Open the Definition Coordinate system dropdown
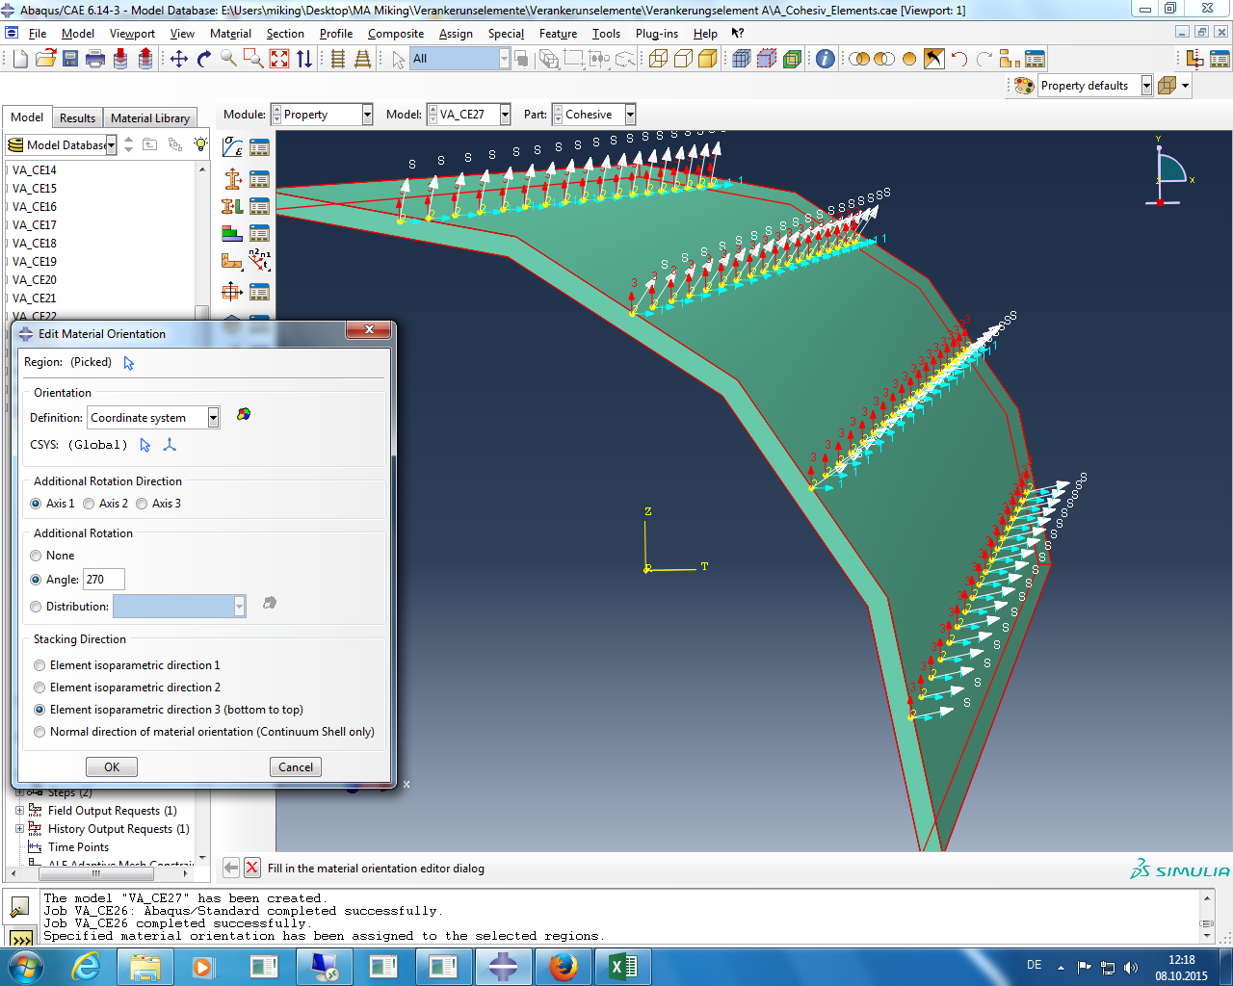The width and height of the screenshot is (1233, 986). point(213,418)
